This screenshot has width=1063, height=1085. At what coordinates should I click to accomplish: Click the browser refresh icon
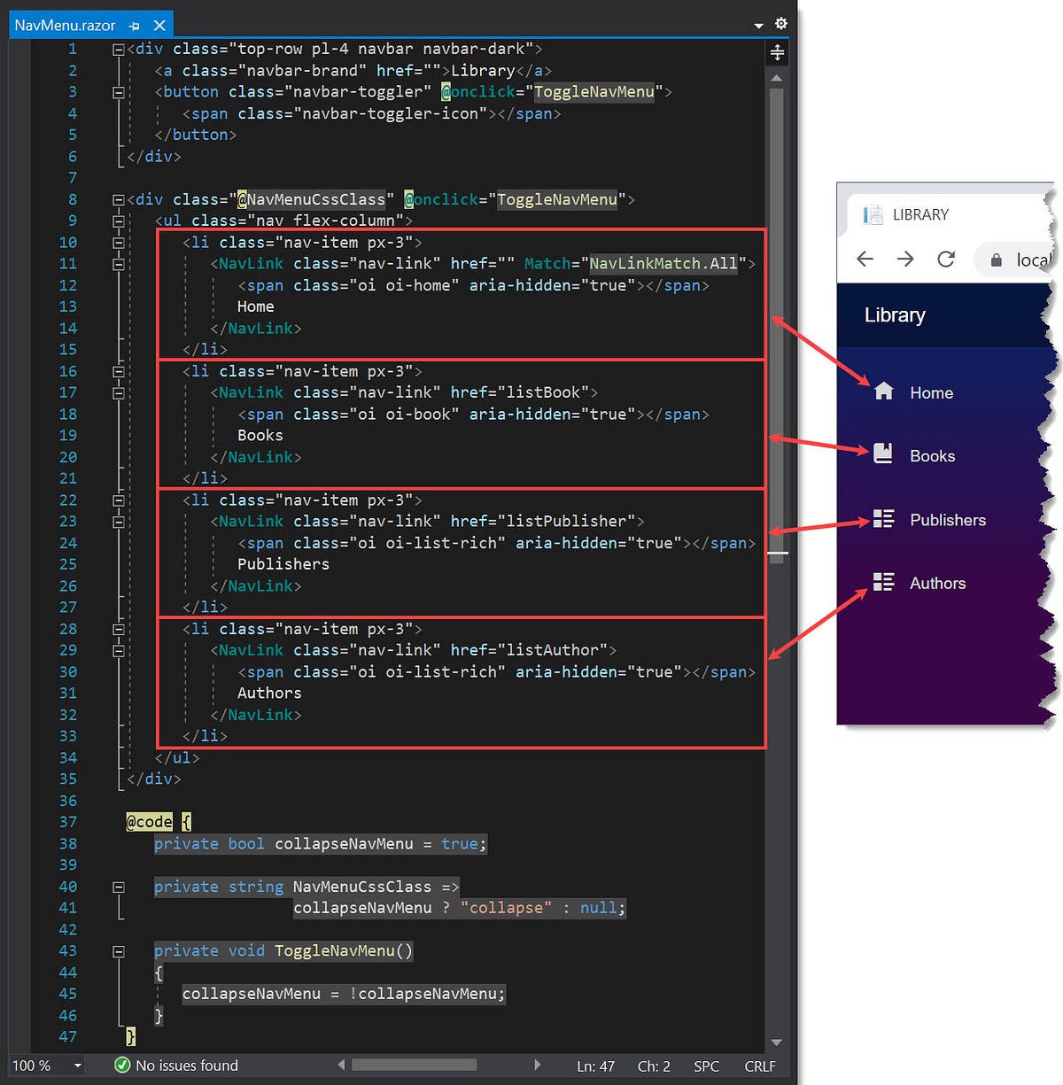pos(946,259)
